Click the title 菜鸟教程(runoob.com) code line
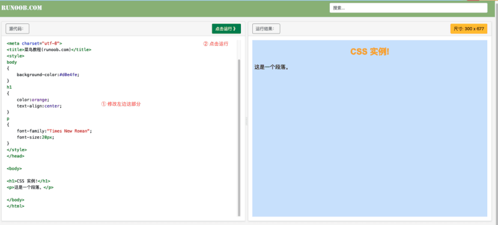Image resolution: width=498 pixels, height=225 pixels. click(x=49, y=50)
